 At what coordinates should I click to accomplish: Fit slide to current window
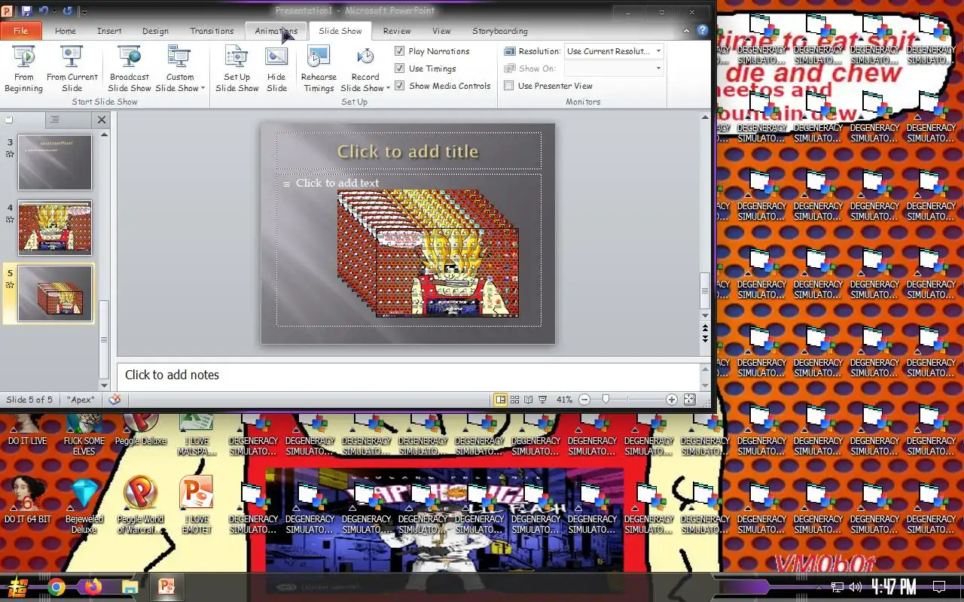(689, 400)
